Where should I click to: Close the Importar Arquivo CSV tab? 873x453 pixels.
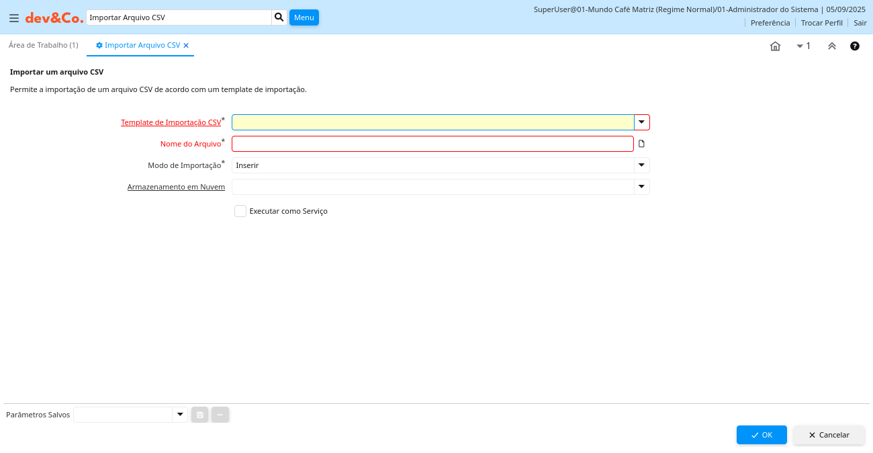point(186,46)
